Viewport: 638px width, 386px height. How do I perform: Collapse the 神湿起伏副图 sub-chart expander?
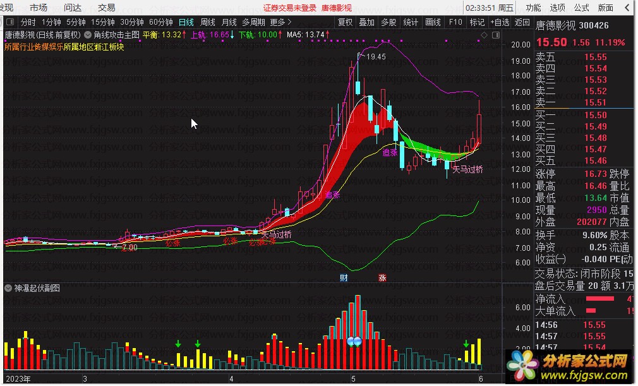pyautogui.click(x=8, y=288)
